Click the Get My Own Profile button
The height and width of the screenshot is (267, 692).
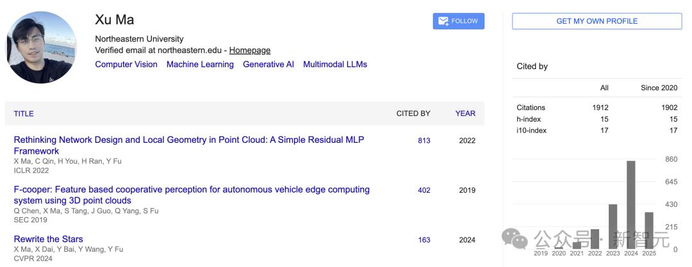point(597,21)
